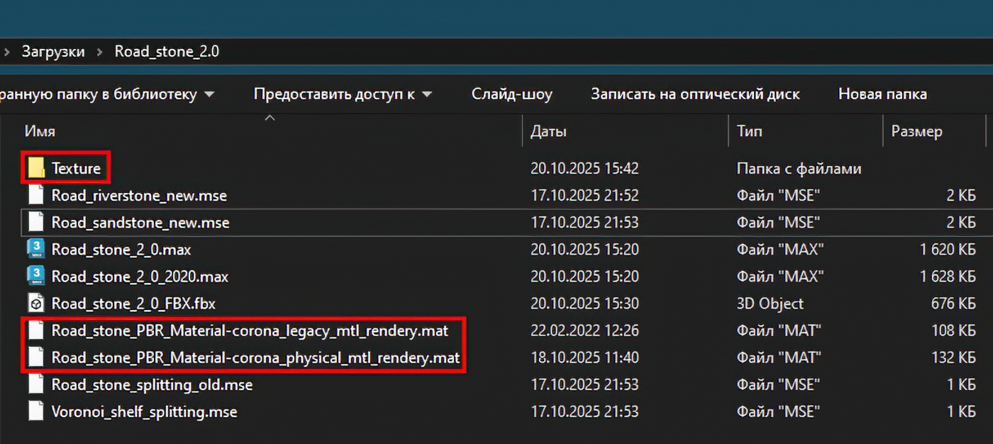993x444 pixels.
Task: Go to Загрузки in the address bar
Action: [x=53, y=51]
